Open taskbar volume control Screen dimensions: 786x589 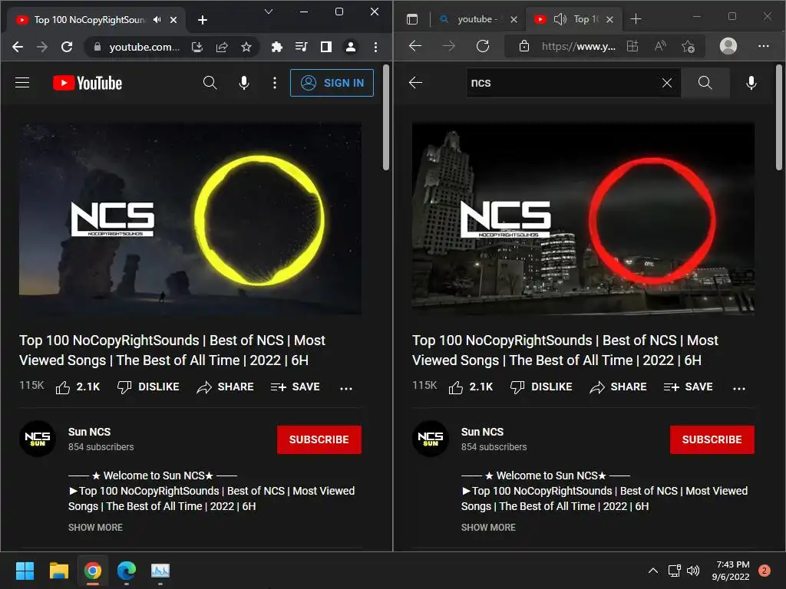[x=693, y=571]
